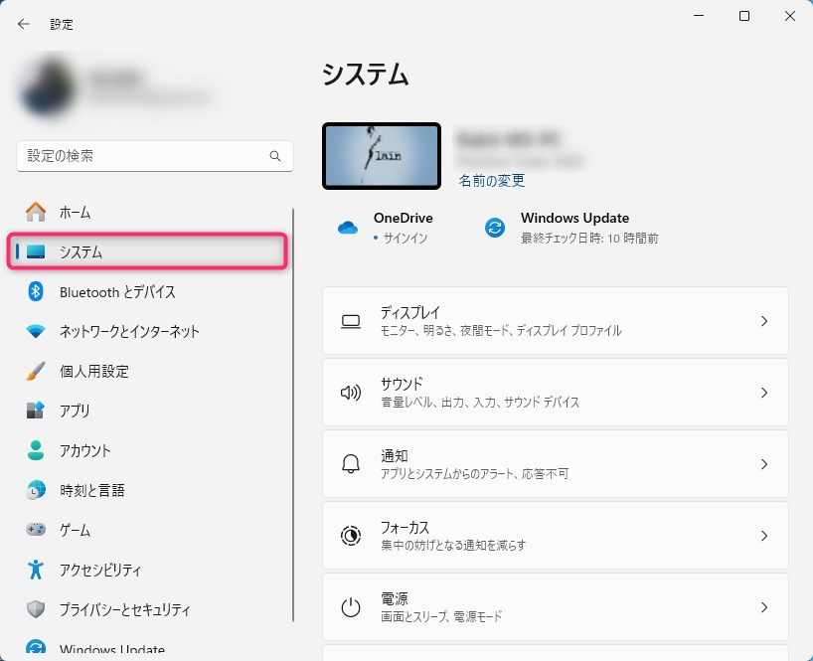The height and width of the screenshot is (661, 813).
Task: Expand サウンド settings via its chevron
Action: click(x=763, y=393)
